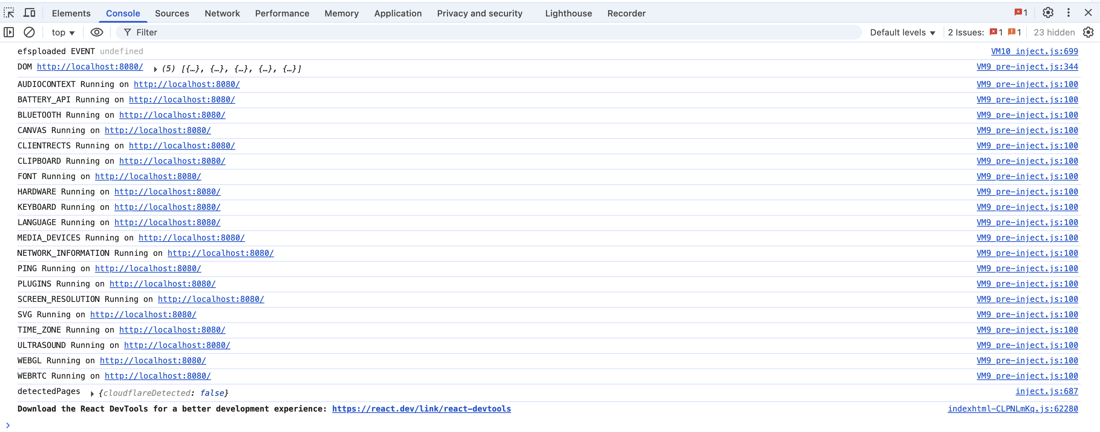Open the three-dot customize DevTools menu

coord(1069,13)
